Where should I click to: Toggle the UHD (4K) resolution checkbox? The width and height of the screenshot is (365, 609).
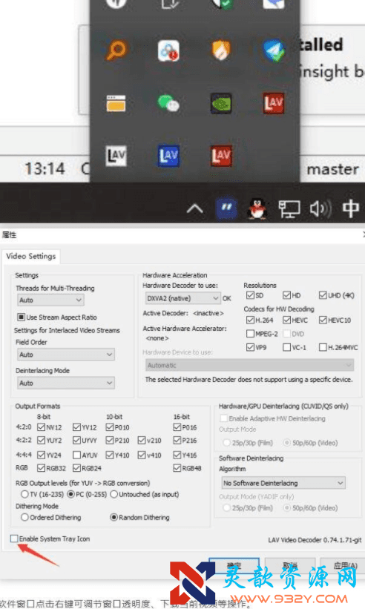pos(323,295)
